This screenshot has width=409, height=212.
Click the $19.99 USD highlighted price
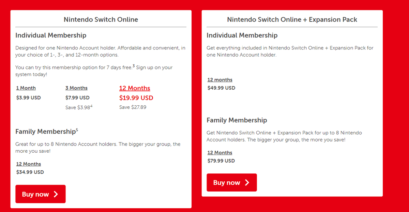(x=136, y=98)
